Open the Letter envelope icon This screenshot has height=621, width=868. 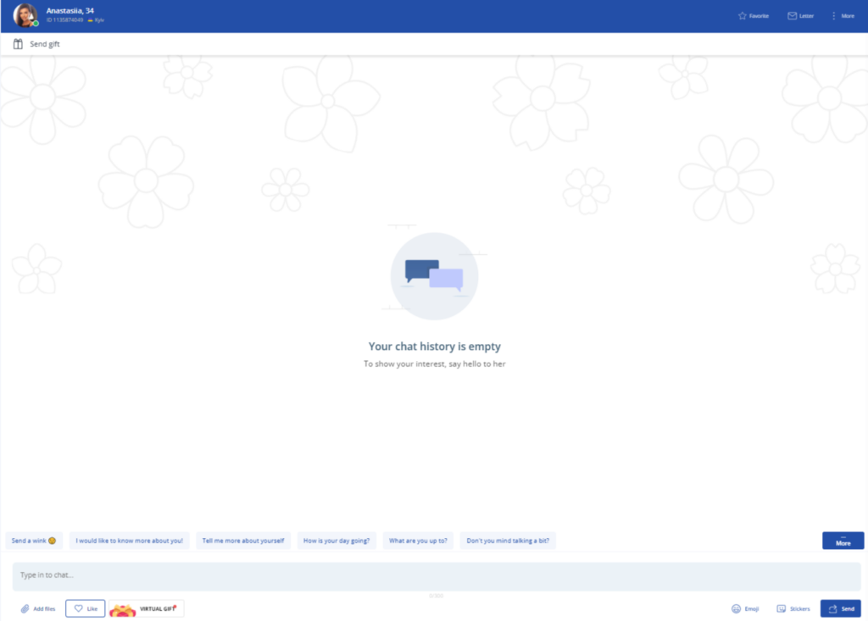[799, 15]
